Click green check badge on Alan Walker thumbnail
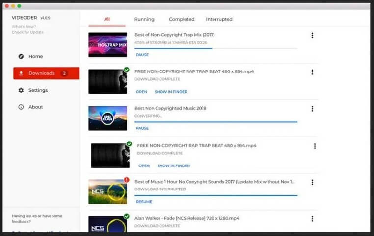The width and height of the screenshot is (374, 236). tap(127, 216)
